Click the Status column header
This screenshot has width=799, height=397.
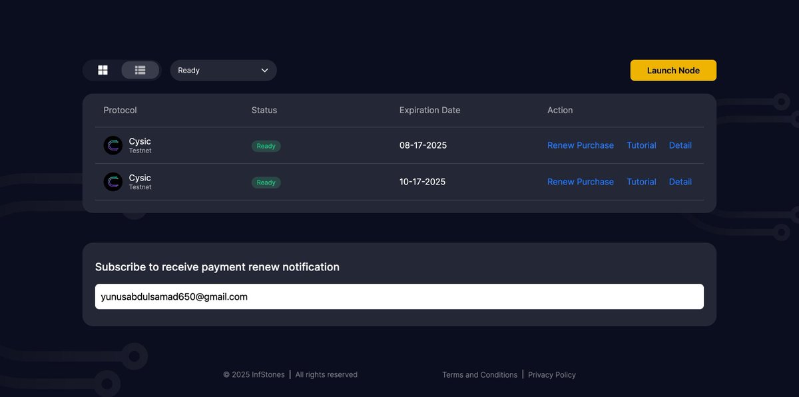[x=264, y=110]
